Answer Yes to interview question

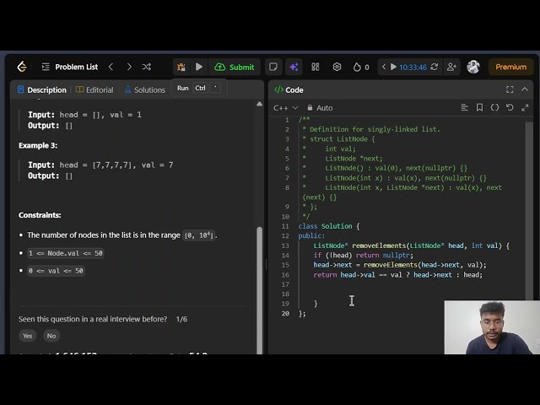(x=28, y=336)
